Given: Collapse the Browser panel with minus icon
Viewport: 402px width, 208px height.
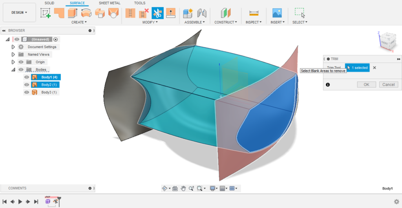Looking at the screenshot, I should tap(90, 31).
